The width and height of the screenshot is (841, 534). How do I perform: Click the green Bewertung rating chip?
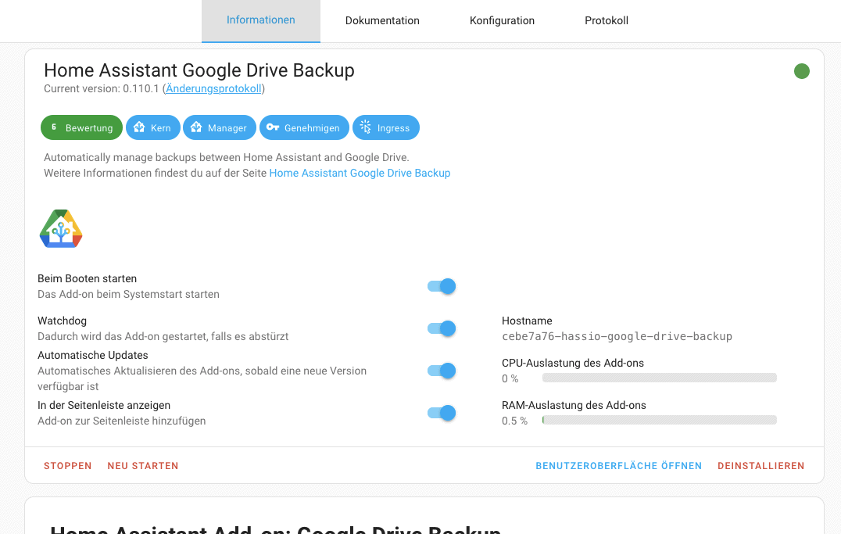pyautogui.click(x=81, y=127)
